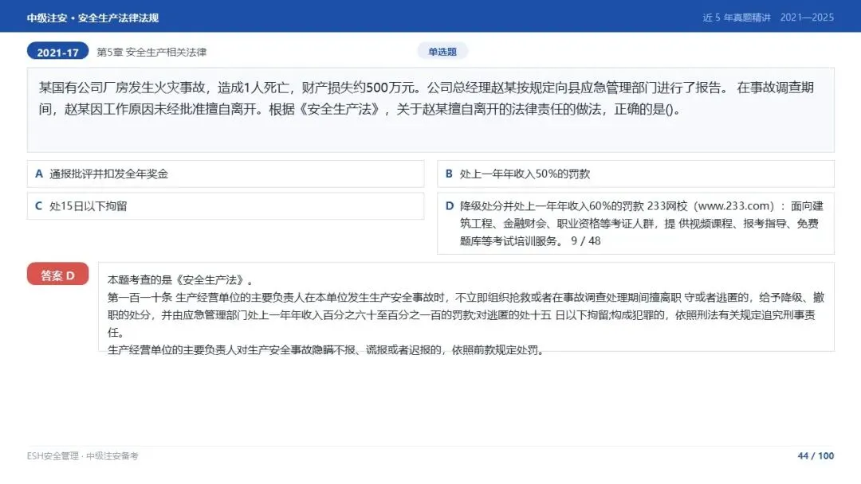
Task: Select answer option B 处上一年年收入50%的罚款
Action: 635,174
